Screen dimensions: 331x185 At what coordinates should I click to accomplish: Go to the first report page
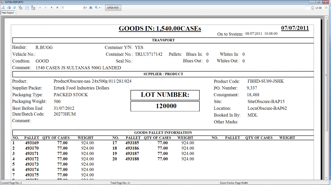tap(40, 7)
